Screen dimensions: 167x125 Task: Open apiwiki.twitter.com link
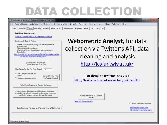(x=139, y=108)
